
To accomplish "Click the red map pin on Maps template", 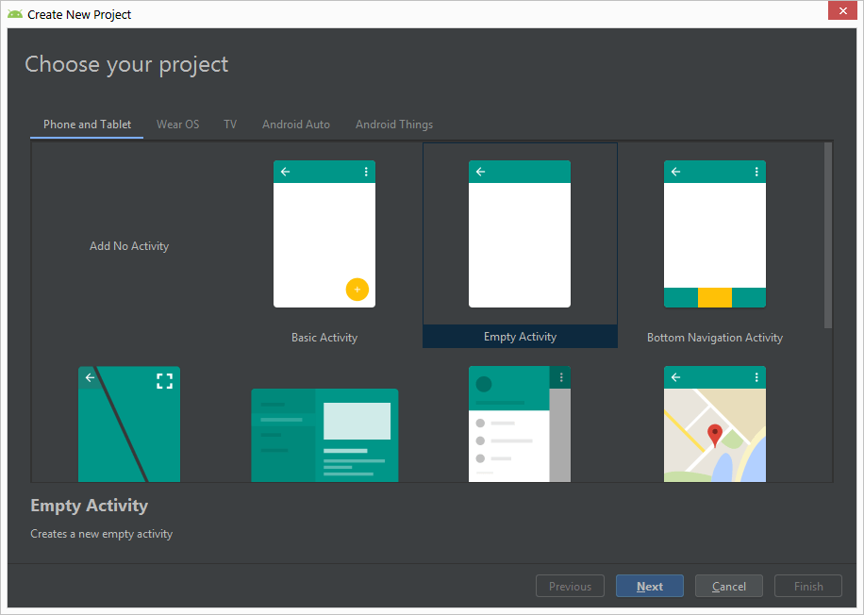I will pyautogui.click(x=715, y=435).
